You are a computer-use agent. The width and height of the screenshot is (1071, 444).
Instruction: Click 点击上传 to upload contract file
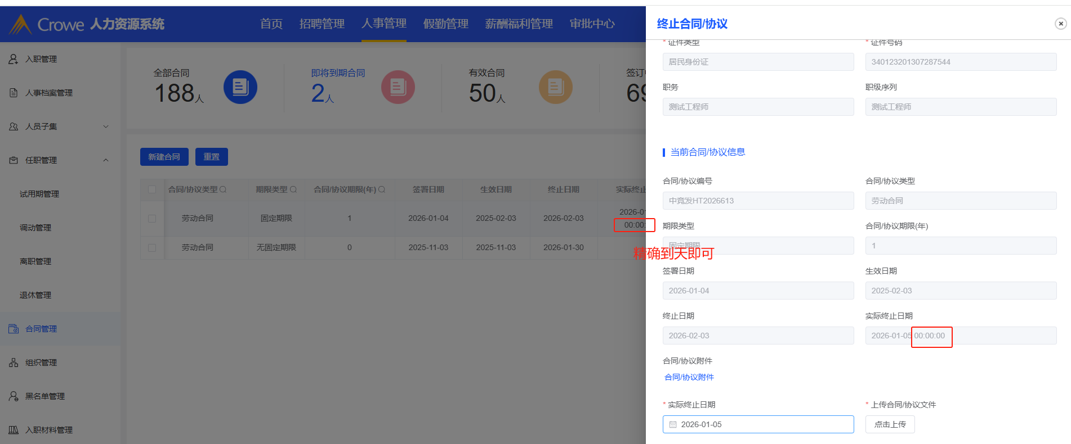[x=890, y=424]
